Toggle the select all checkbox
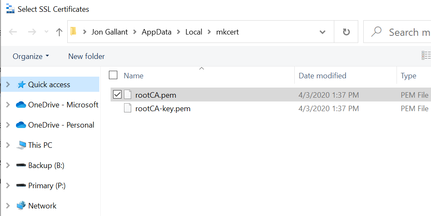431x216 pixels. pyautogui.click(x=113, y=75)
